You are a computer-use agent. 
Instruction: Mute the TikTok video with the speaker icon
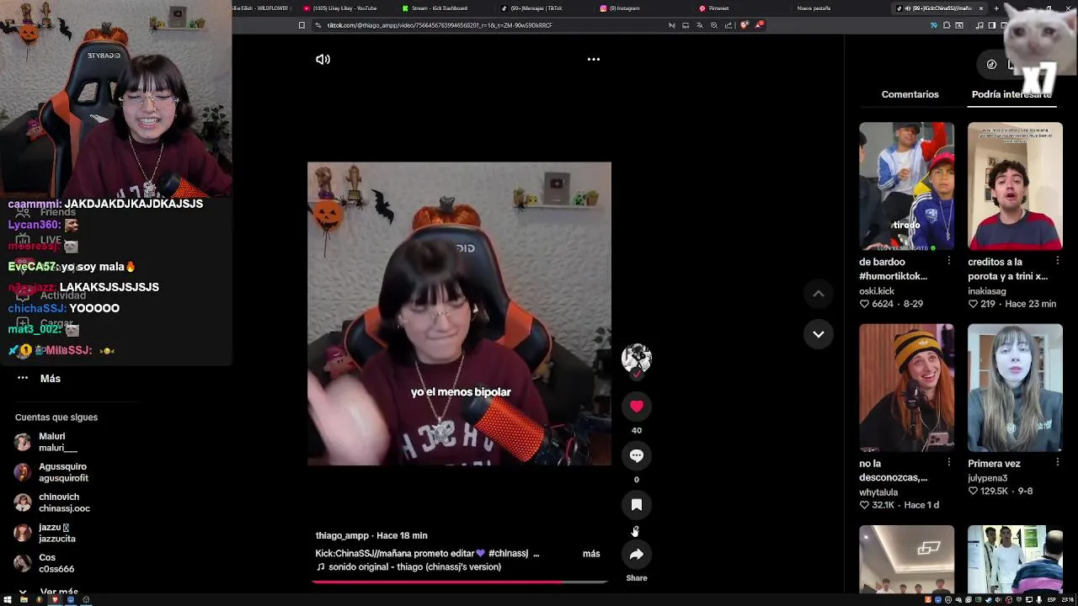323,59
